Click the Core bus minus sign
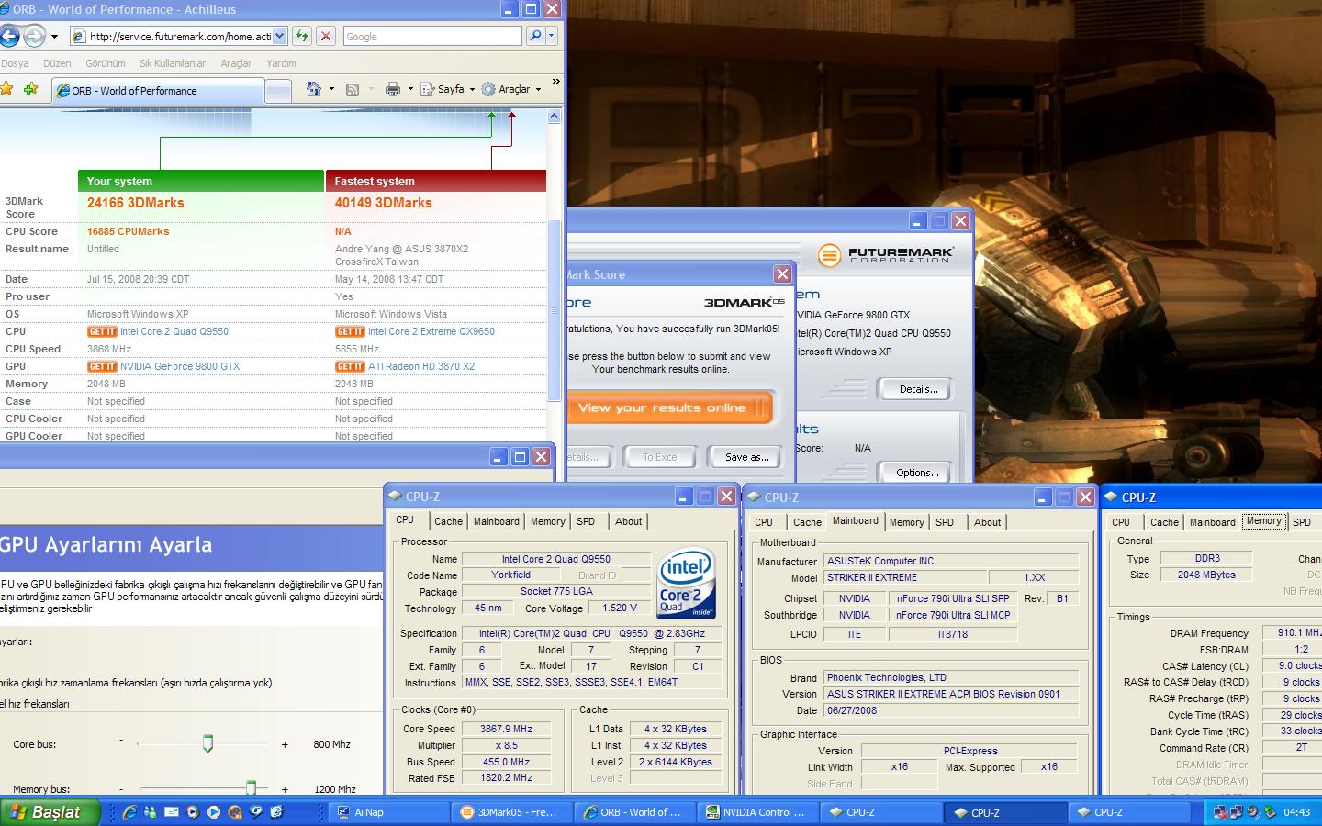The height and width of the screenshot is (826, 1322). click(121, 741)
